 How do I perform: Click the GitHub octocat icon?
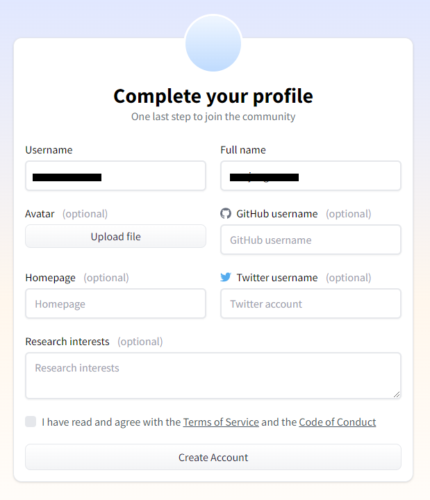coord(226,213)
